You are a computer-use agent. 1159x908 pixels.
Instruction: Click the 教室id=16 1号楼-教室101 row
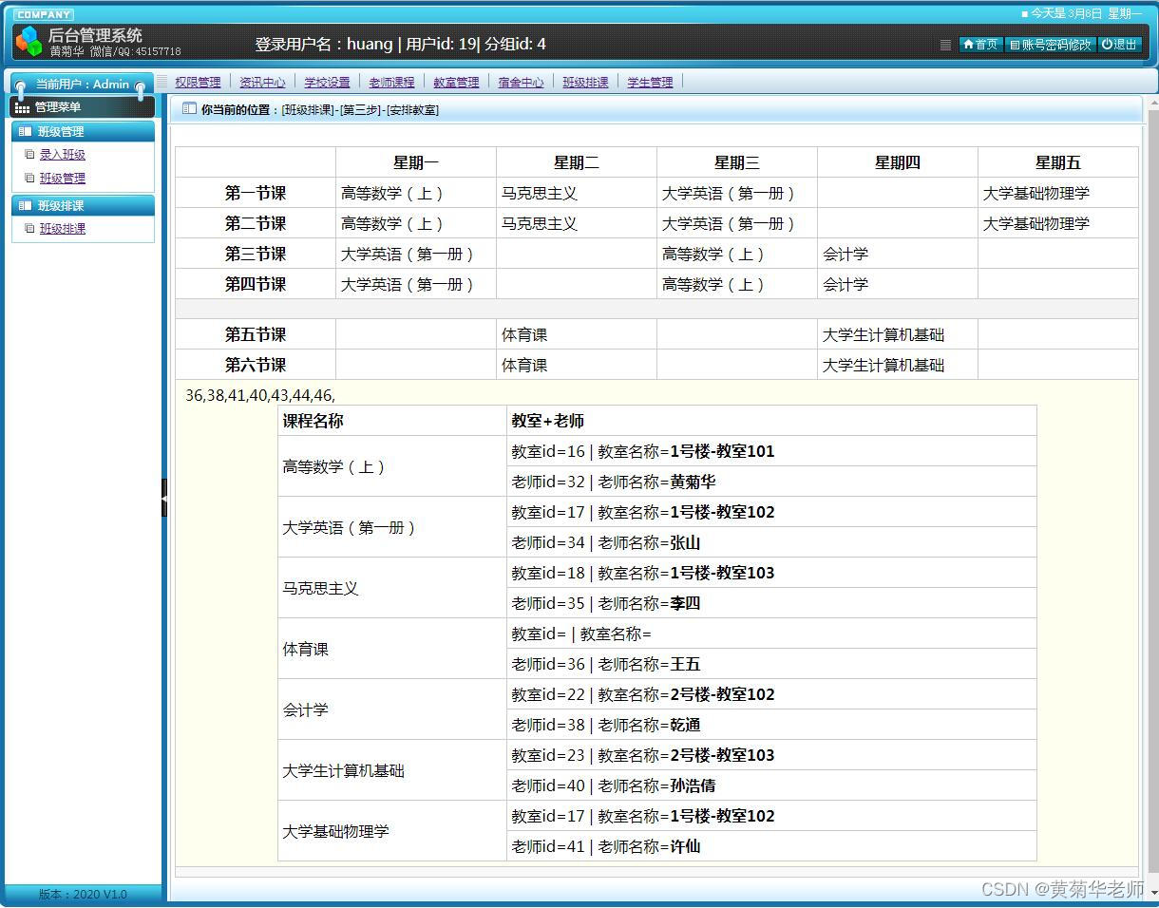(771, 451)
